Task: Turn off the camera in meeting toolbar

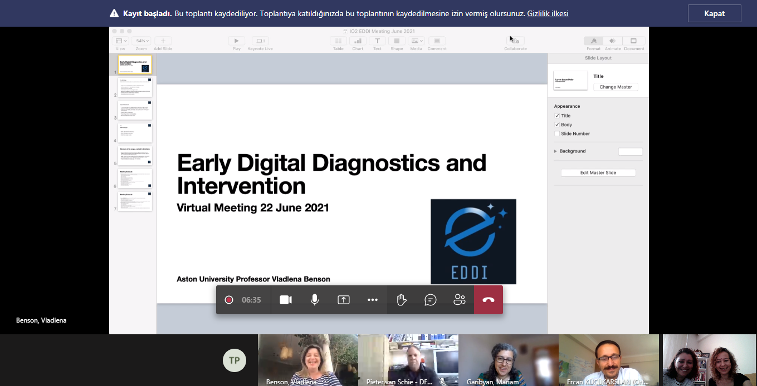Action: tap(286, 300)
